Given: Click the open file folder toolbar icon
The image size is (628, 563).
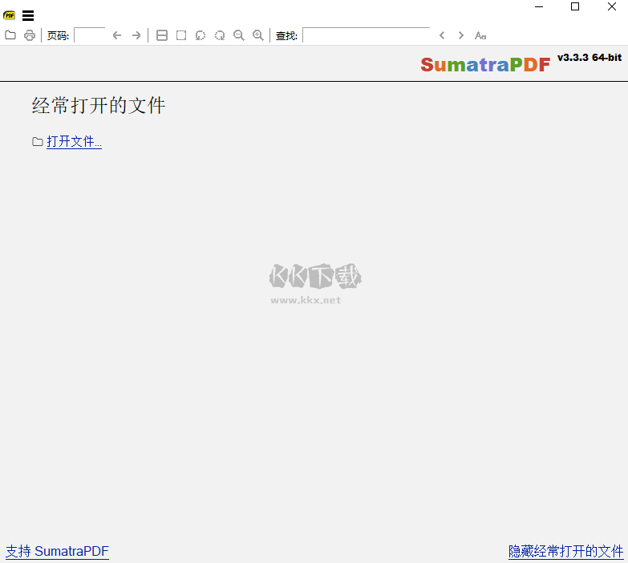Looking at the screenshot, I should click(10, 35).
